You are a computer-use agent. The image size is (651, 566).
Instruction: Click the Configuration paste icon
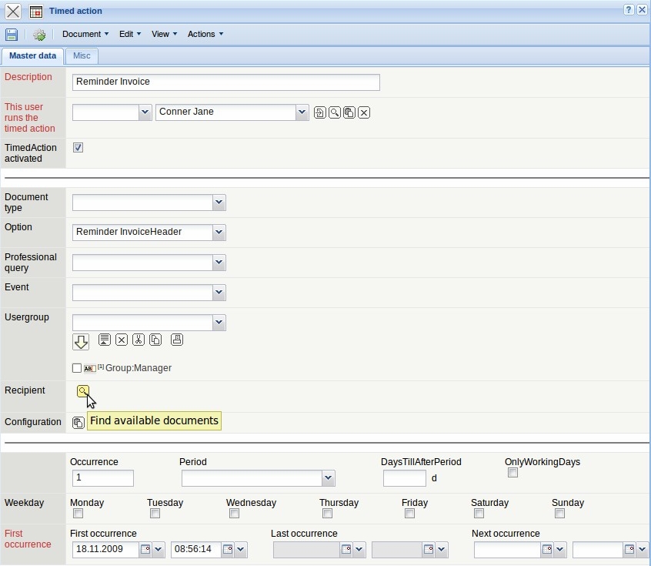(78, 422)
